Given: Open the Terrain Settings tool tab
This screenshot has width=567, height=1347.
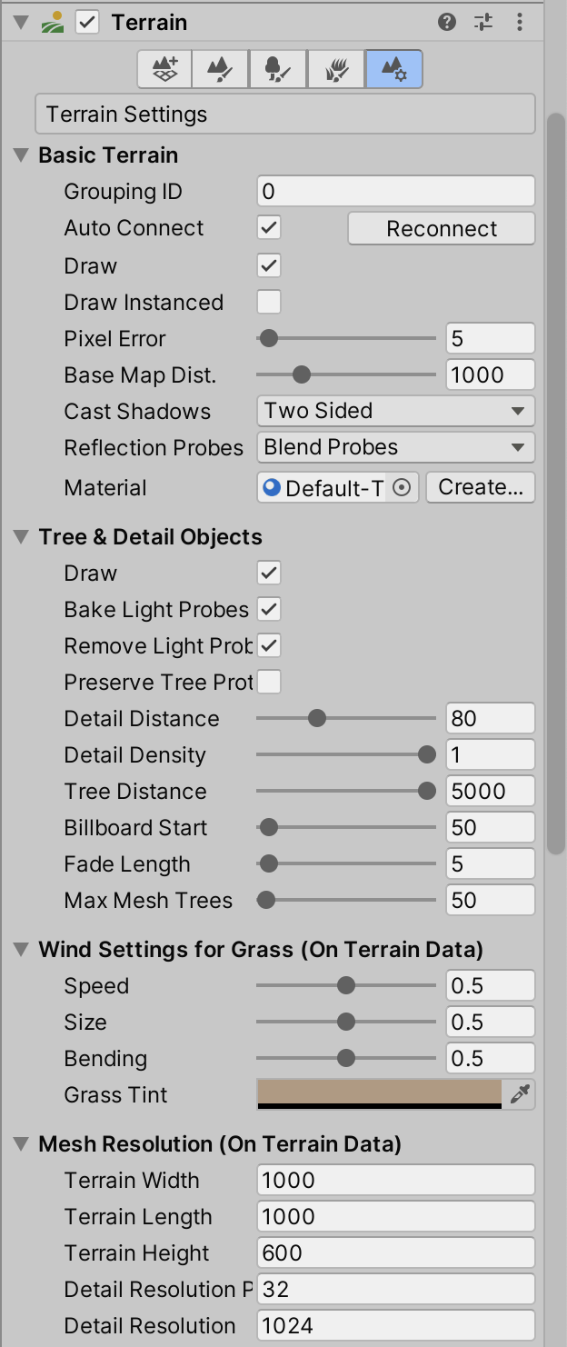Looking at the screenshot, I should [x=394, y=69].
